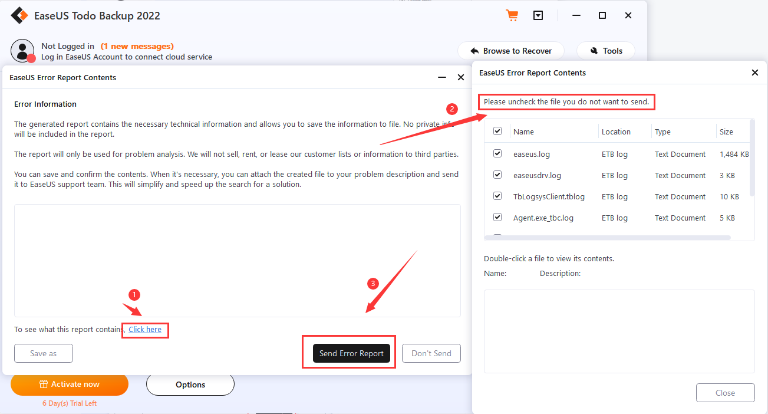This screenshot has width=768, height=414.
Task: Open the Tools menu
Action: (x=605, y=51)
